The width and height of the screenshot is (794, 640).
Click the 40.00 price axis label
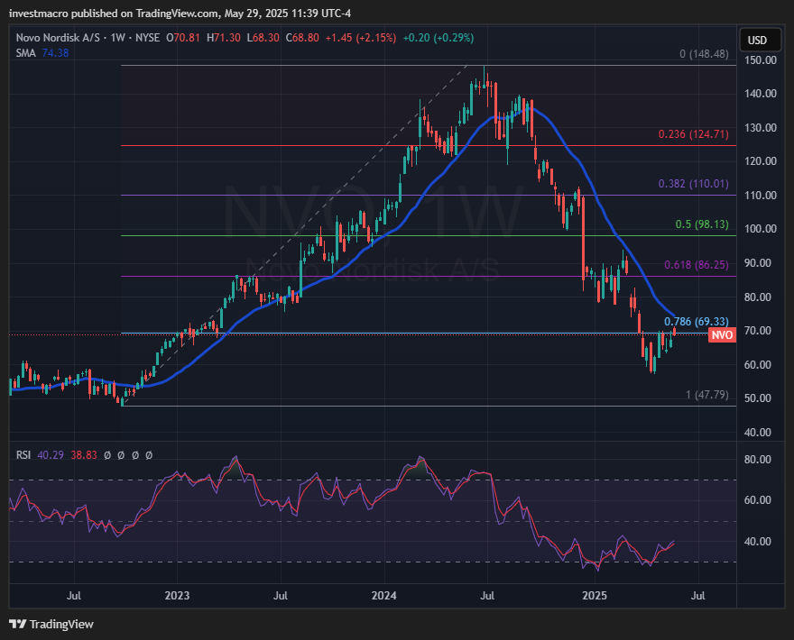tap(758, 433)
